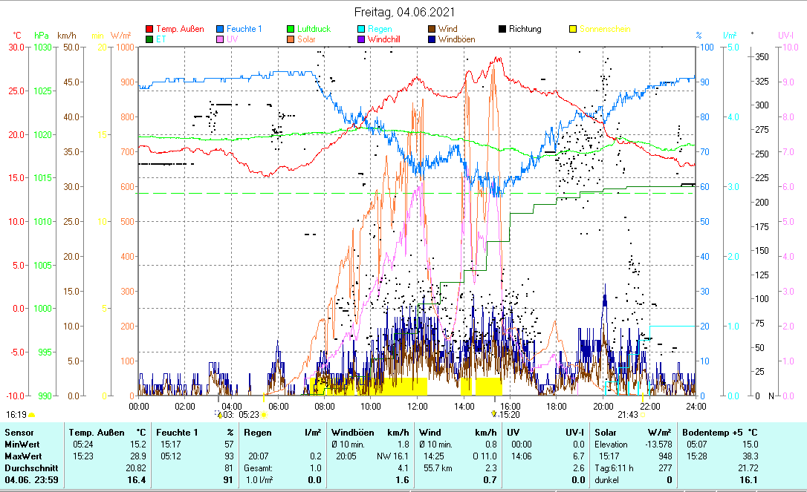The image size is (807, 492).
Task: Toggle the Windchill legend entry
Action: 383,39
